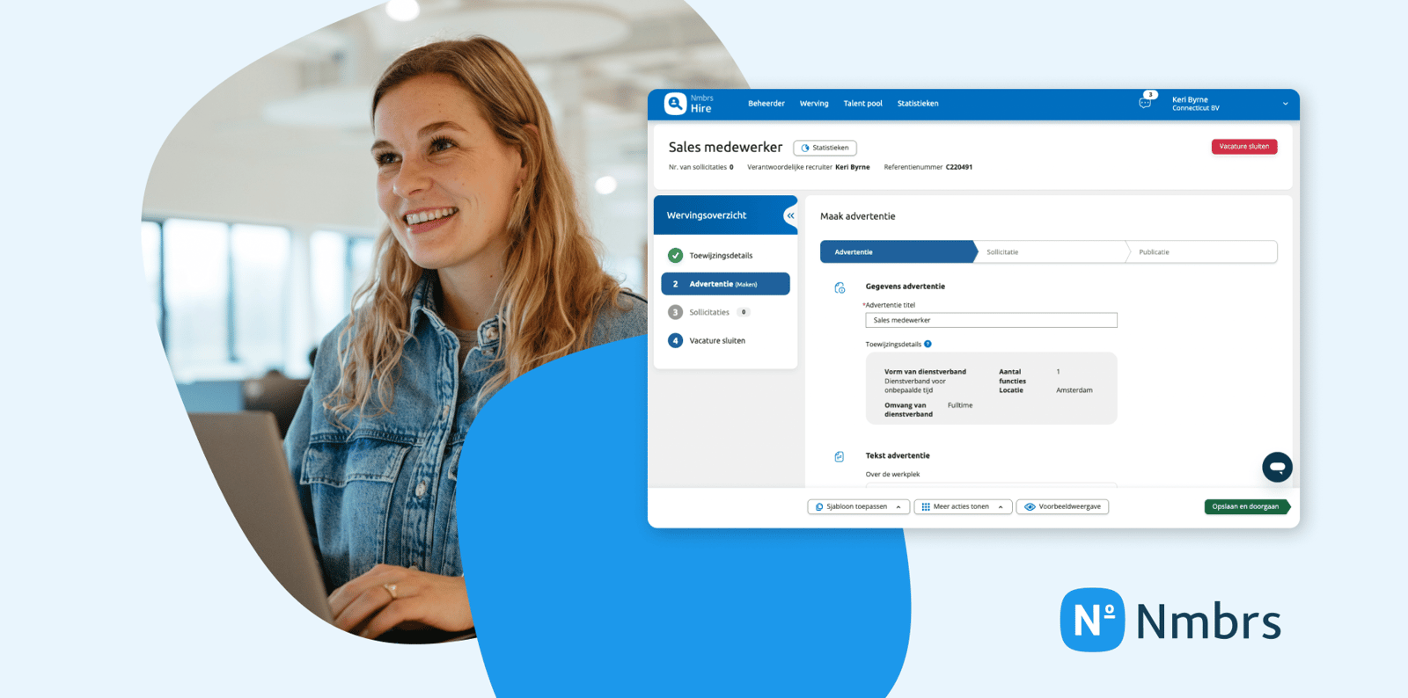The height and width of the screenshot is (698, 1408).
Task: Expand the Keri Byrne account dropdown
Action: (x=1285, y=104)
